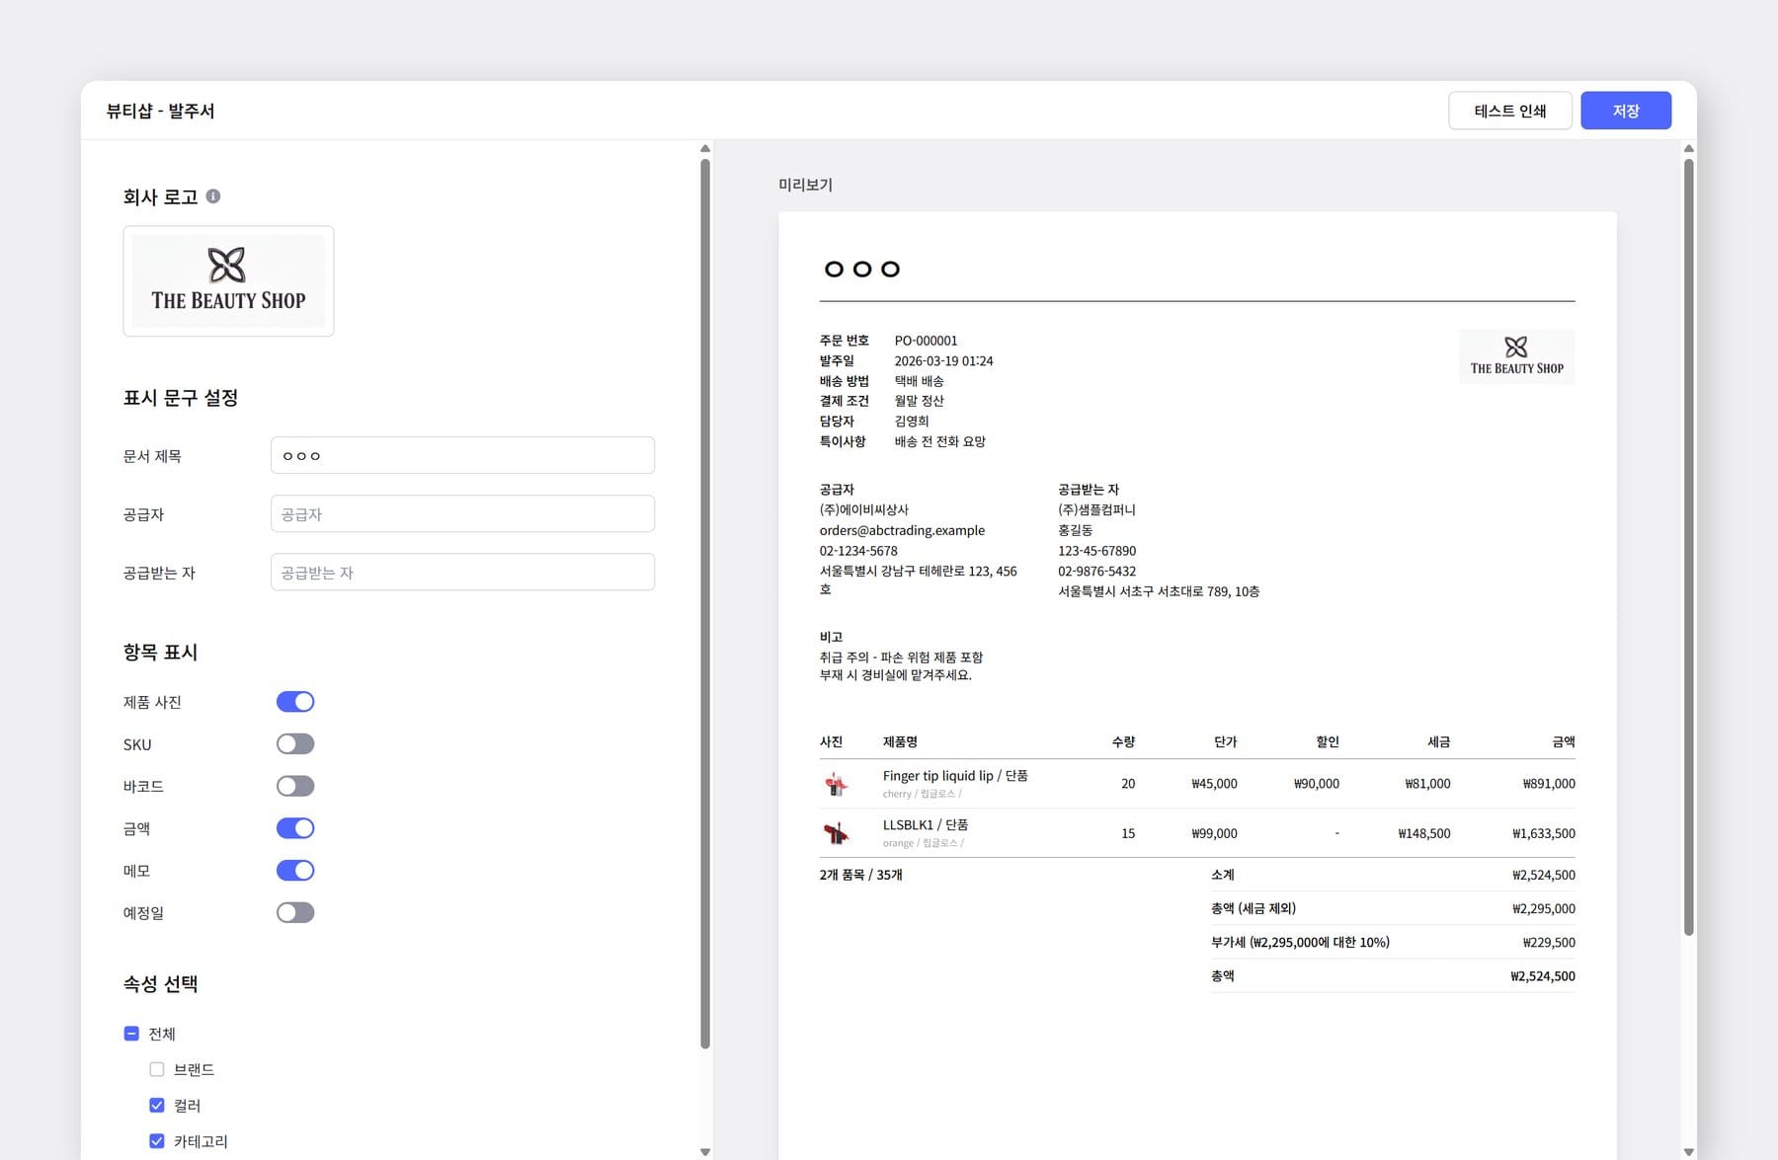The height and width of the screenshot is (1160, 1778).
Task: Click the info icon beside 회사 로고
Action: pos(213,196)
